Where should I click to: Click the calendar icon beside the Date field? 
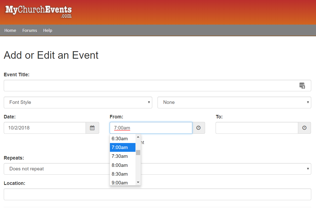92,128
